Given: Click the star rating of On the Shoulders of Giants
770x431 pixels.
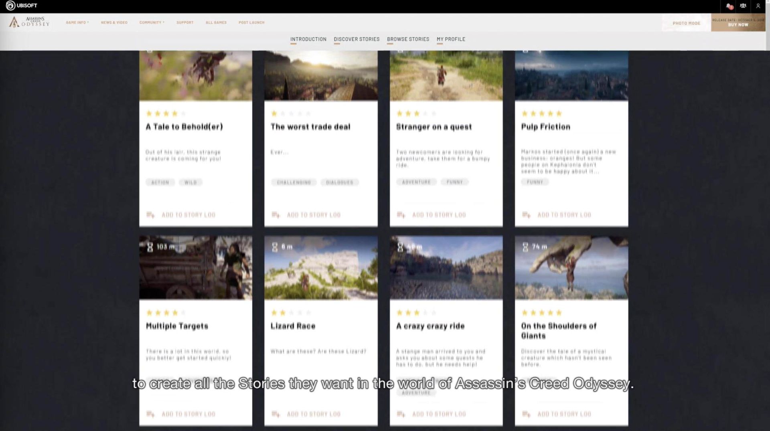Looking at the screenshot, I should pos(542,313).
